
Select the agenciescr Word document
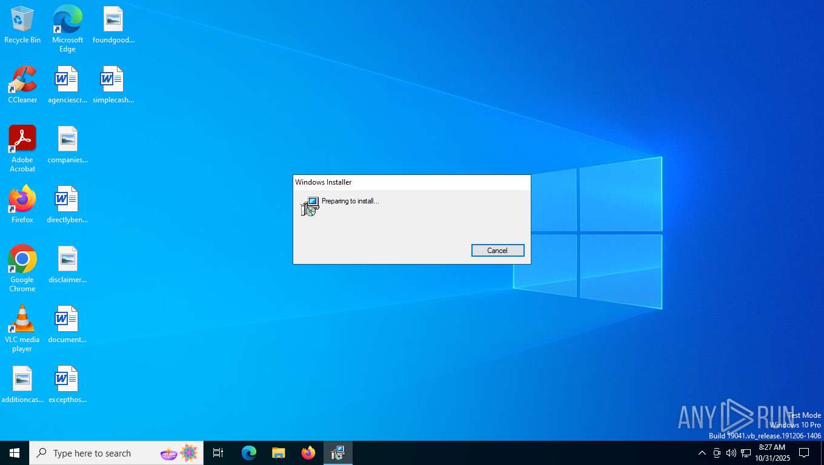click(x=67, y=85)
